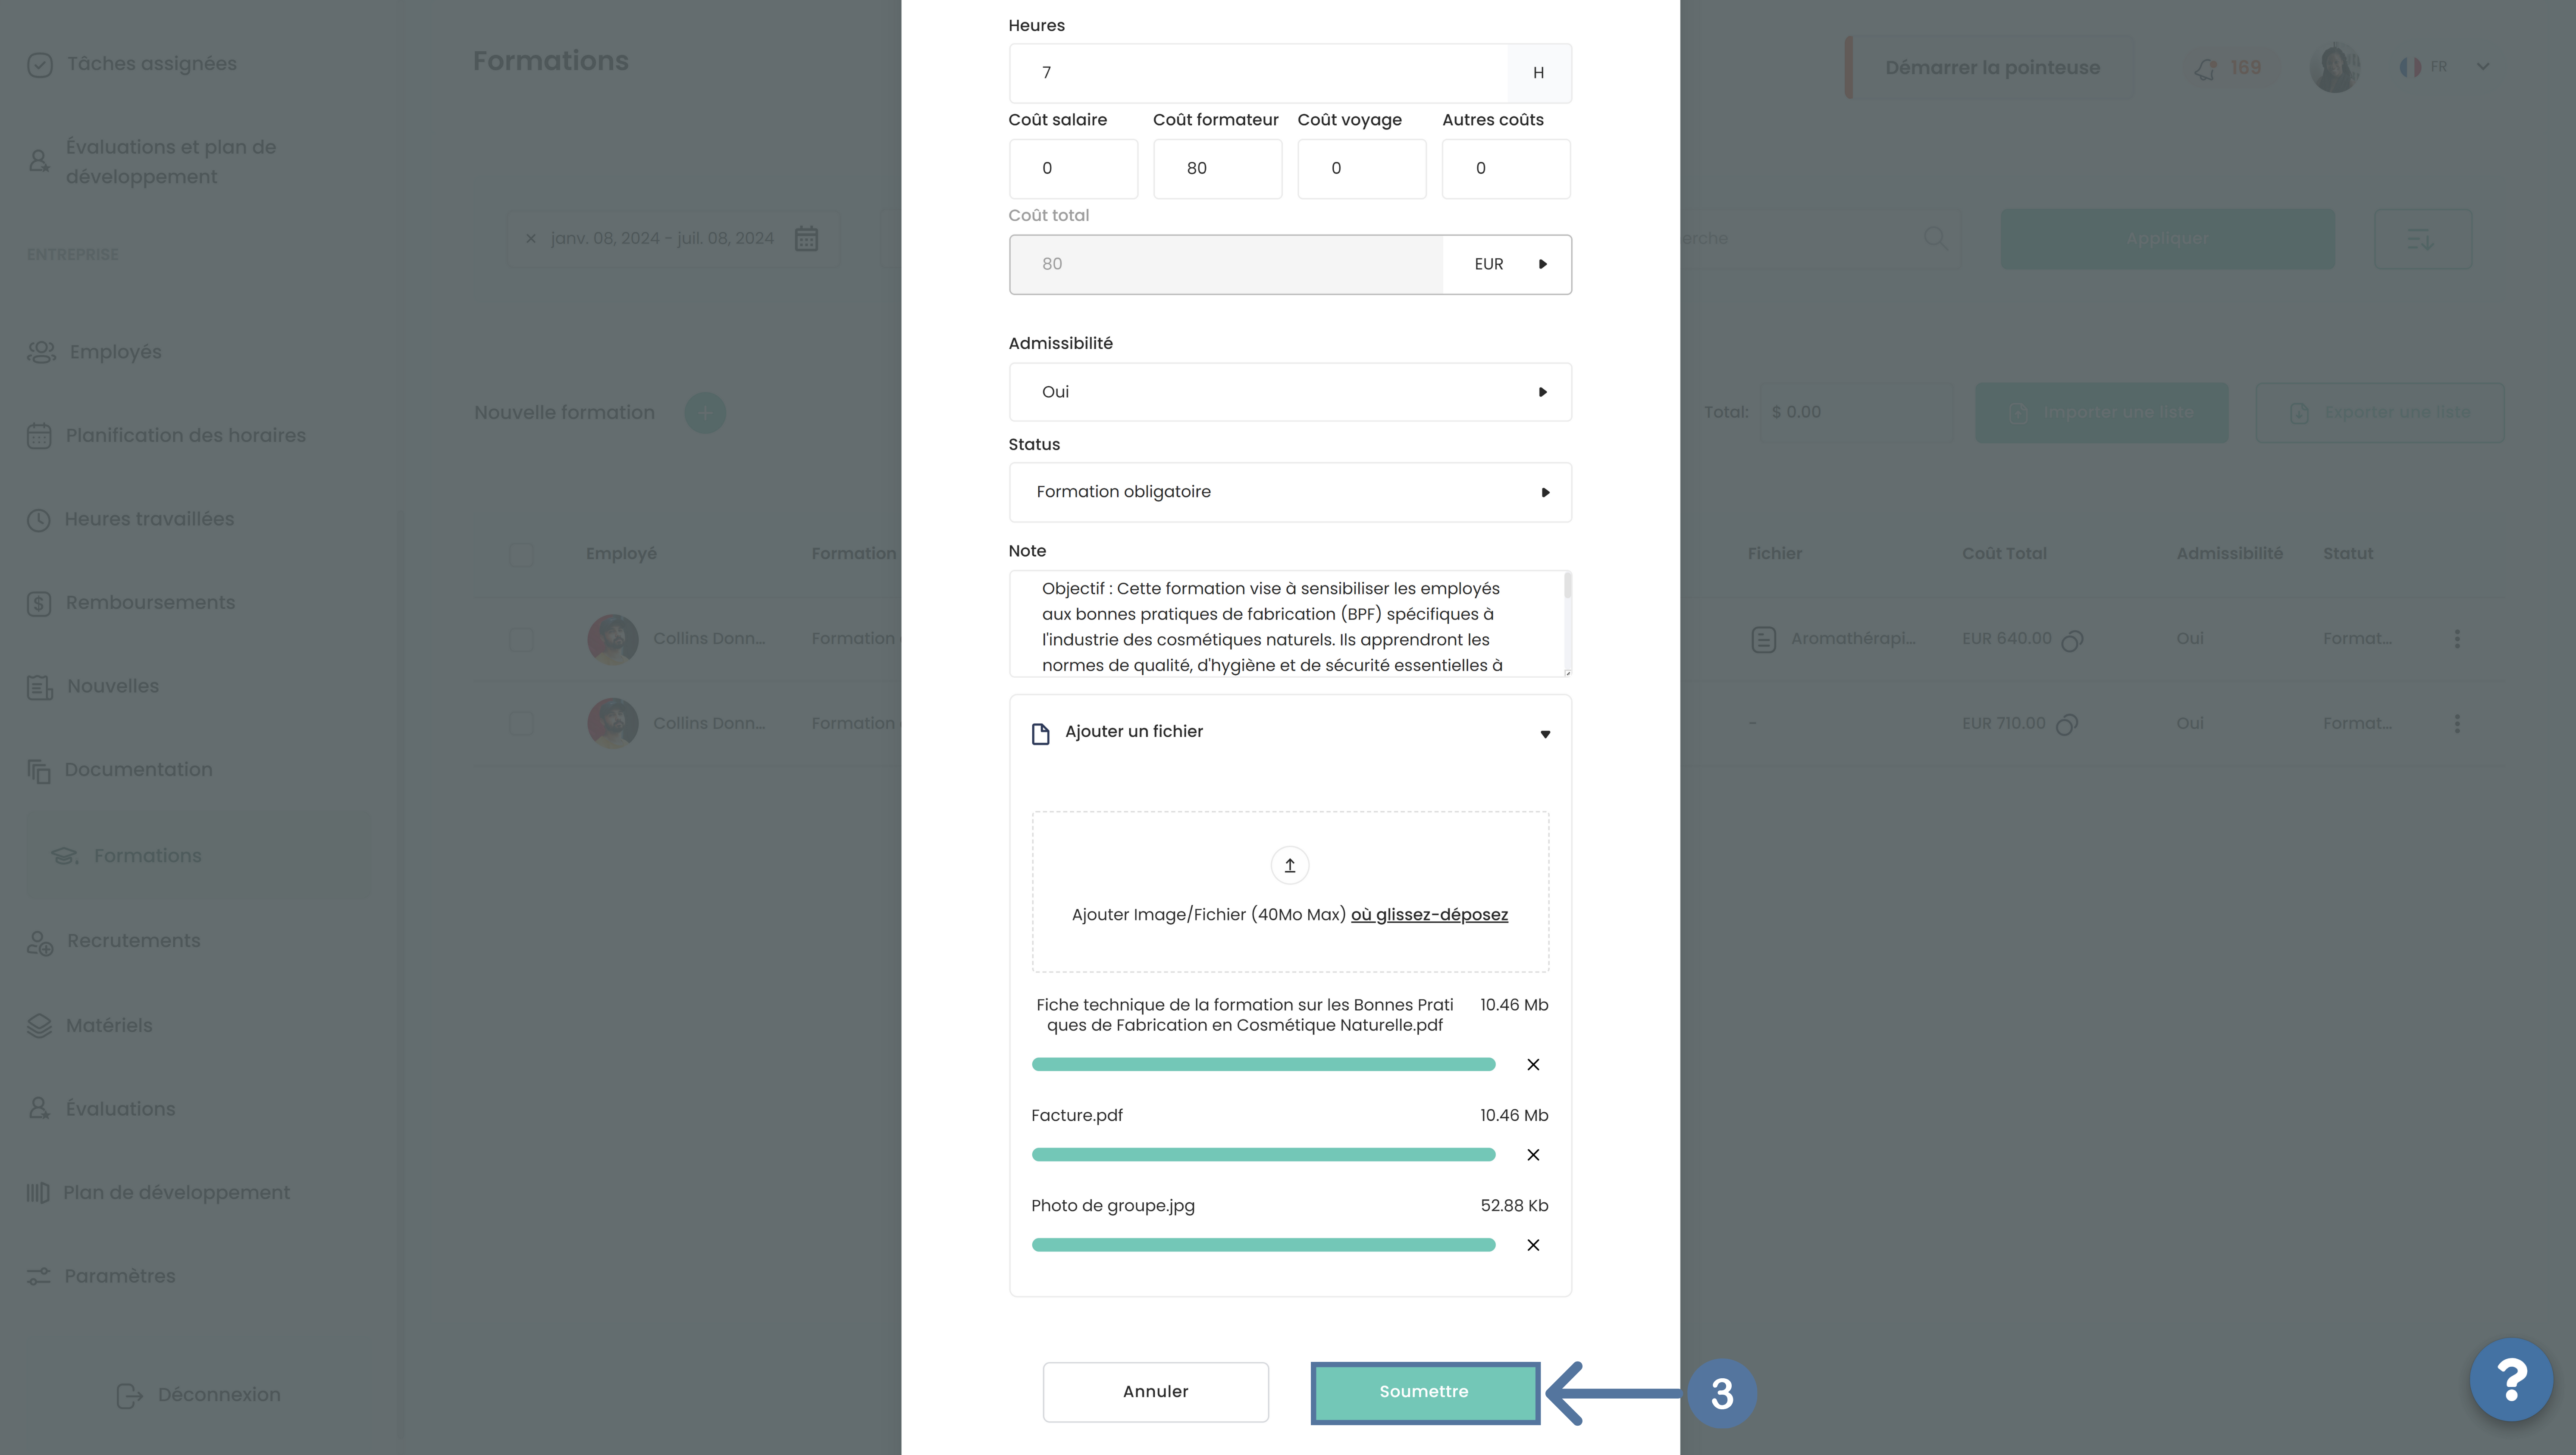Open Plan de développement page

tap(158, 1192)
